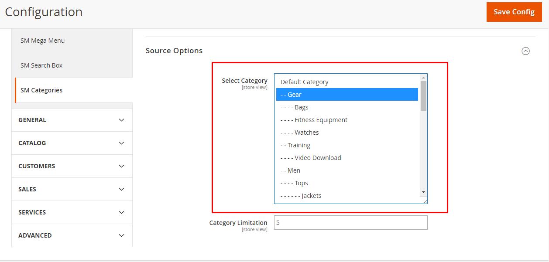Select the Bags category option
Screen dimensions: 549x262
coord(301,107)
